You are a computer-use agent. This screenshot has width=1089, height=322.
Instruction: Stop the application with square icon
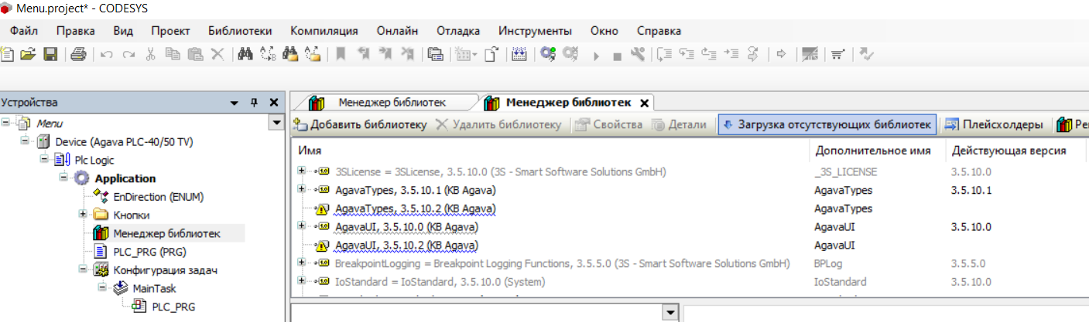pyautogui.click(x=617, y=56)
